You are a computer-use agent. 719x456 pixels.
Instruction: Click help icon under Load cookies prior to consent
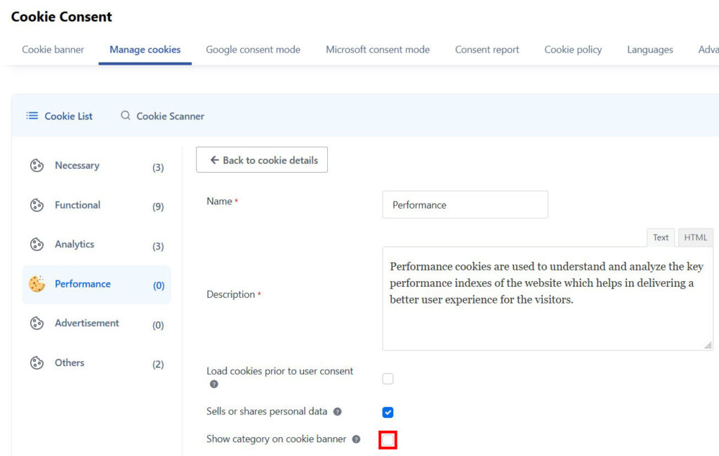point(213,384)
